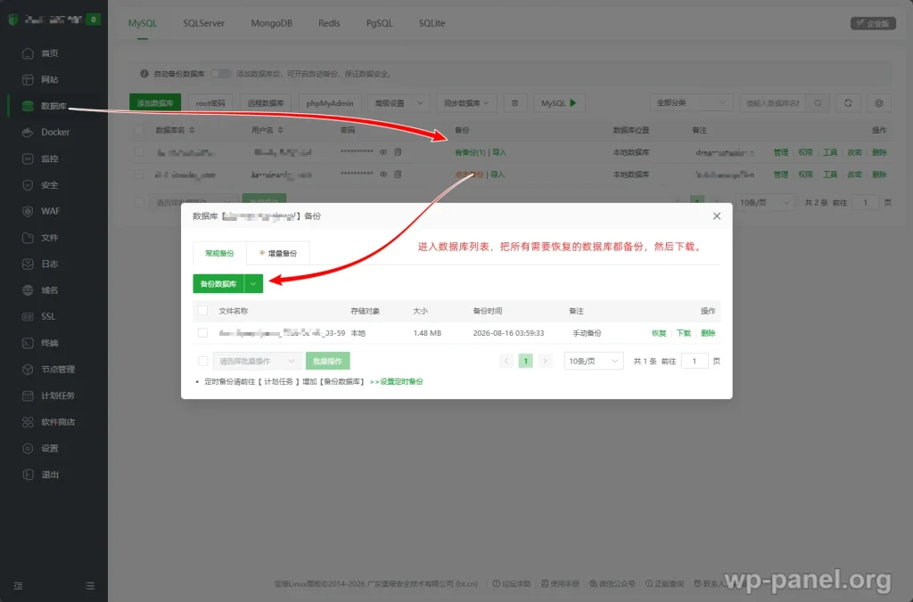Click the 网站 website icon in sidebar

(x=28, y=79)
